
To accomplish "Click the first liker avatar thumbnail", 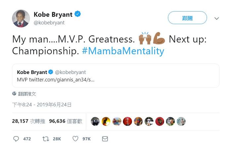I will pyautogui.click(x=95, y=121).
